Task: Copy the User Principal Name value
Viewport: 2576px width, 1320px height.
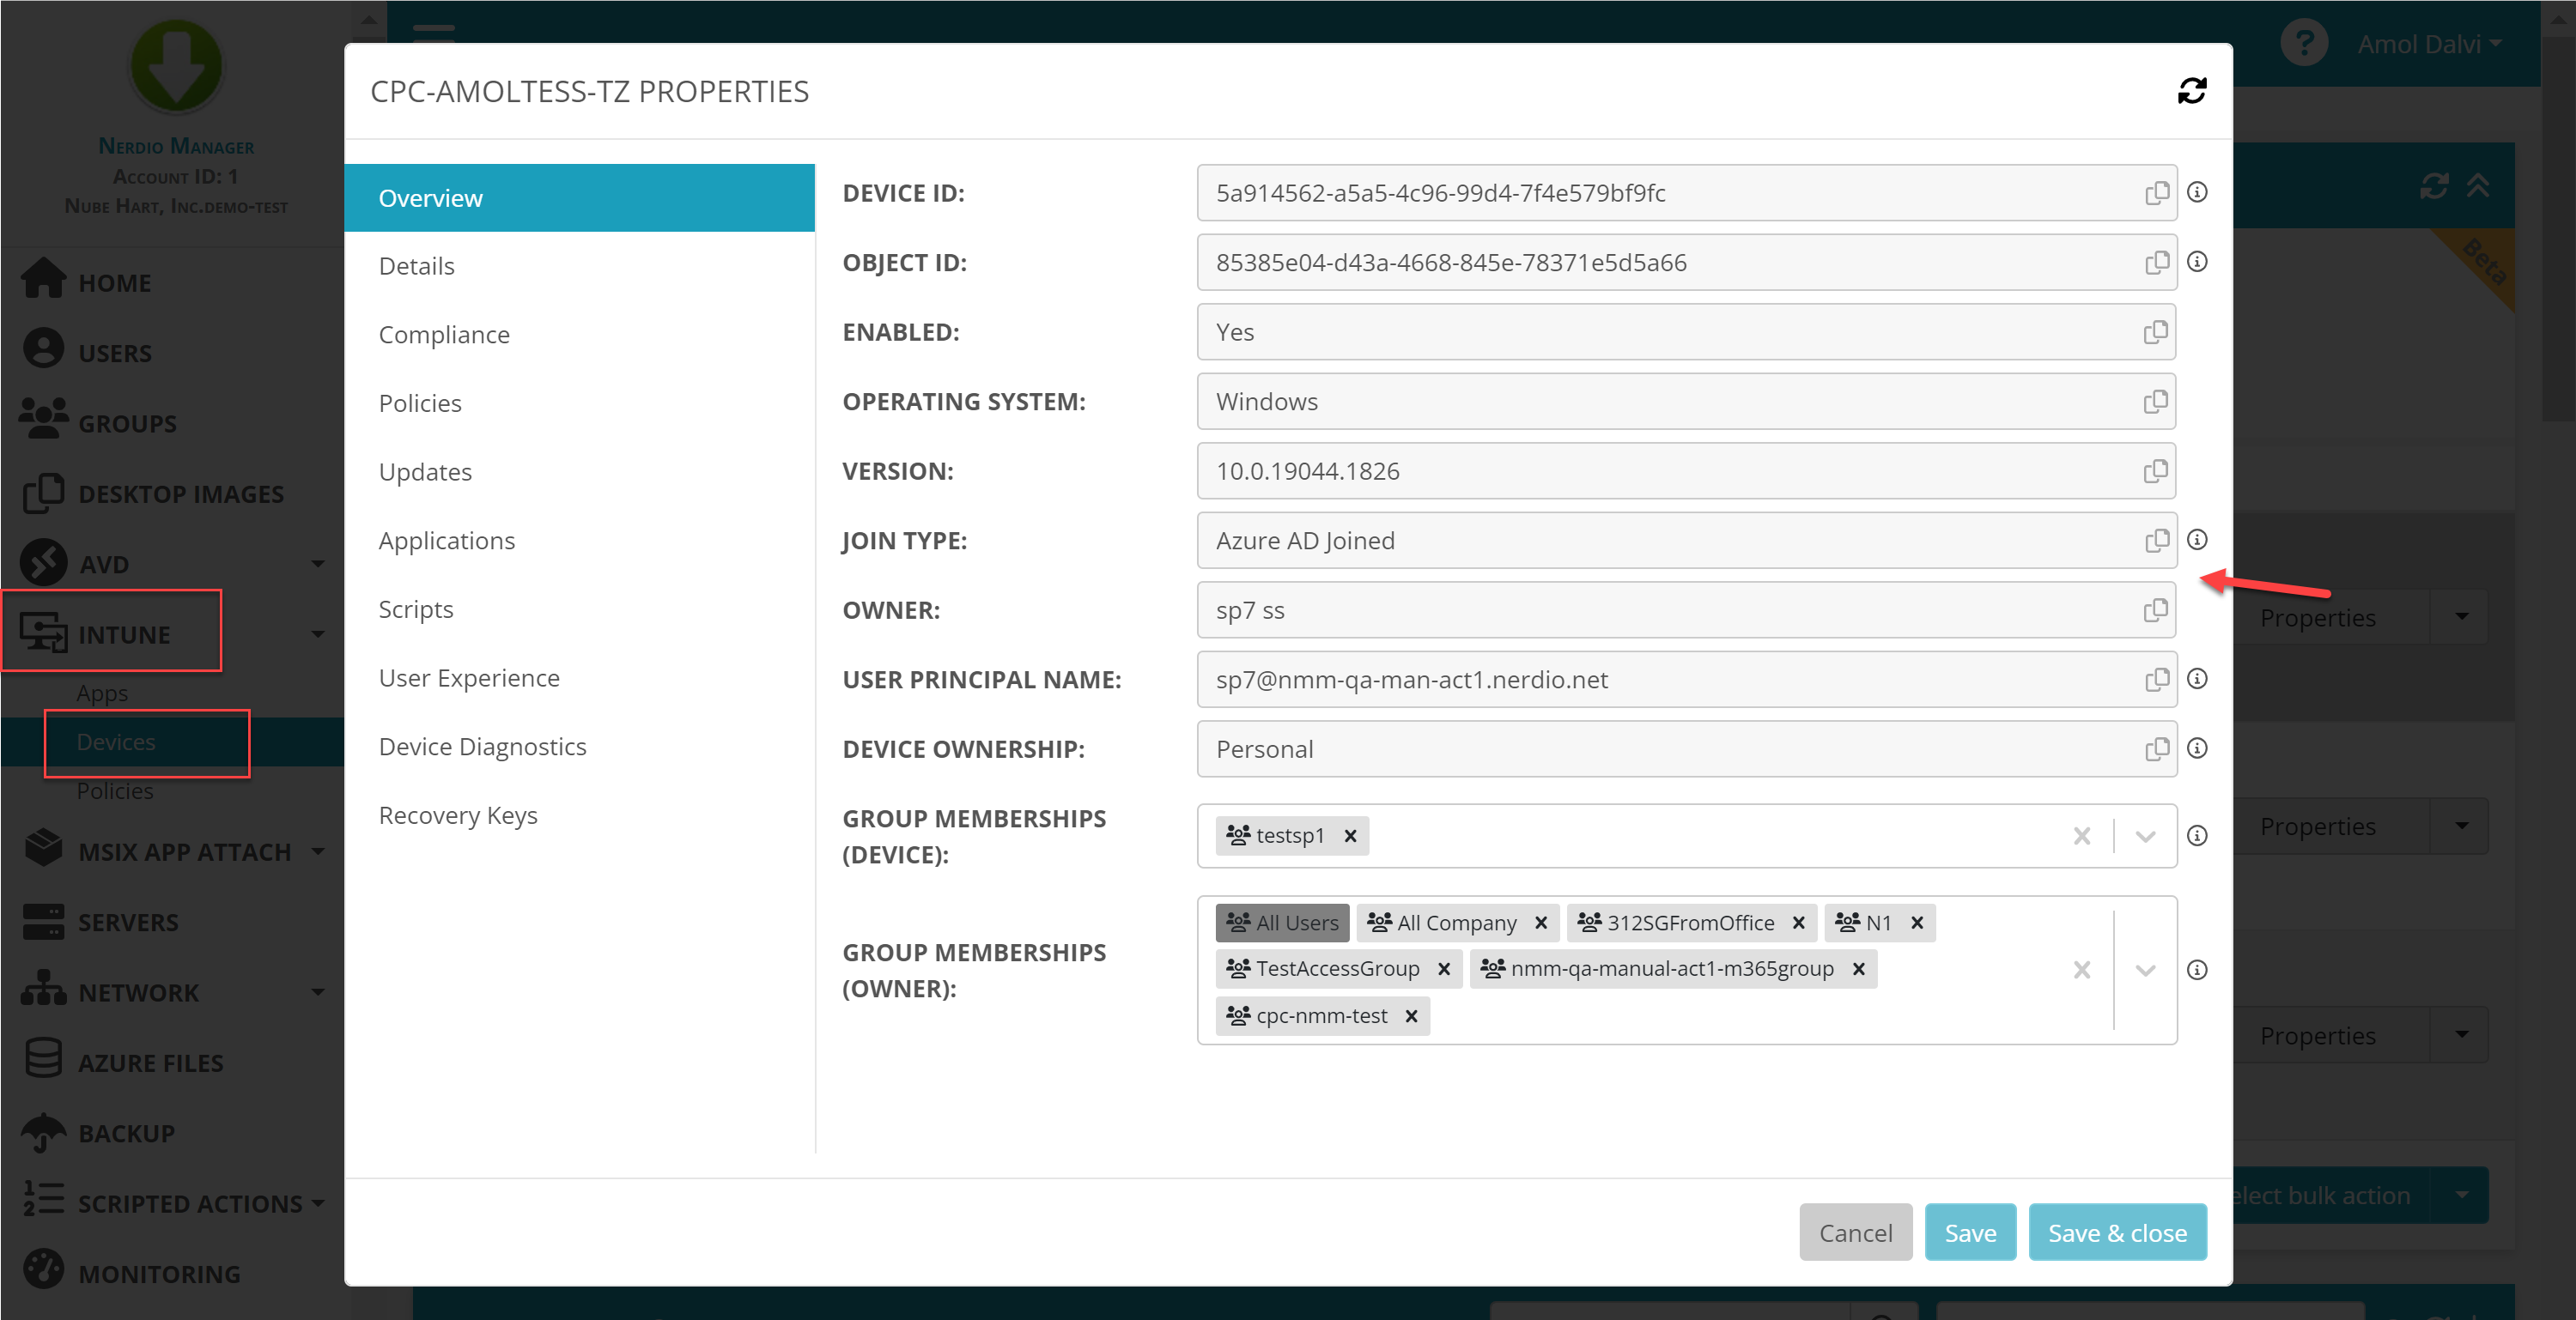Action: (2156, 680)
